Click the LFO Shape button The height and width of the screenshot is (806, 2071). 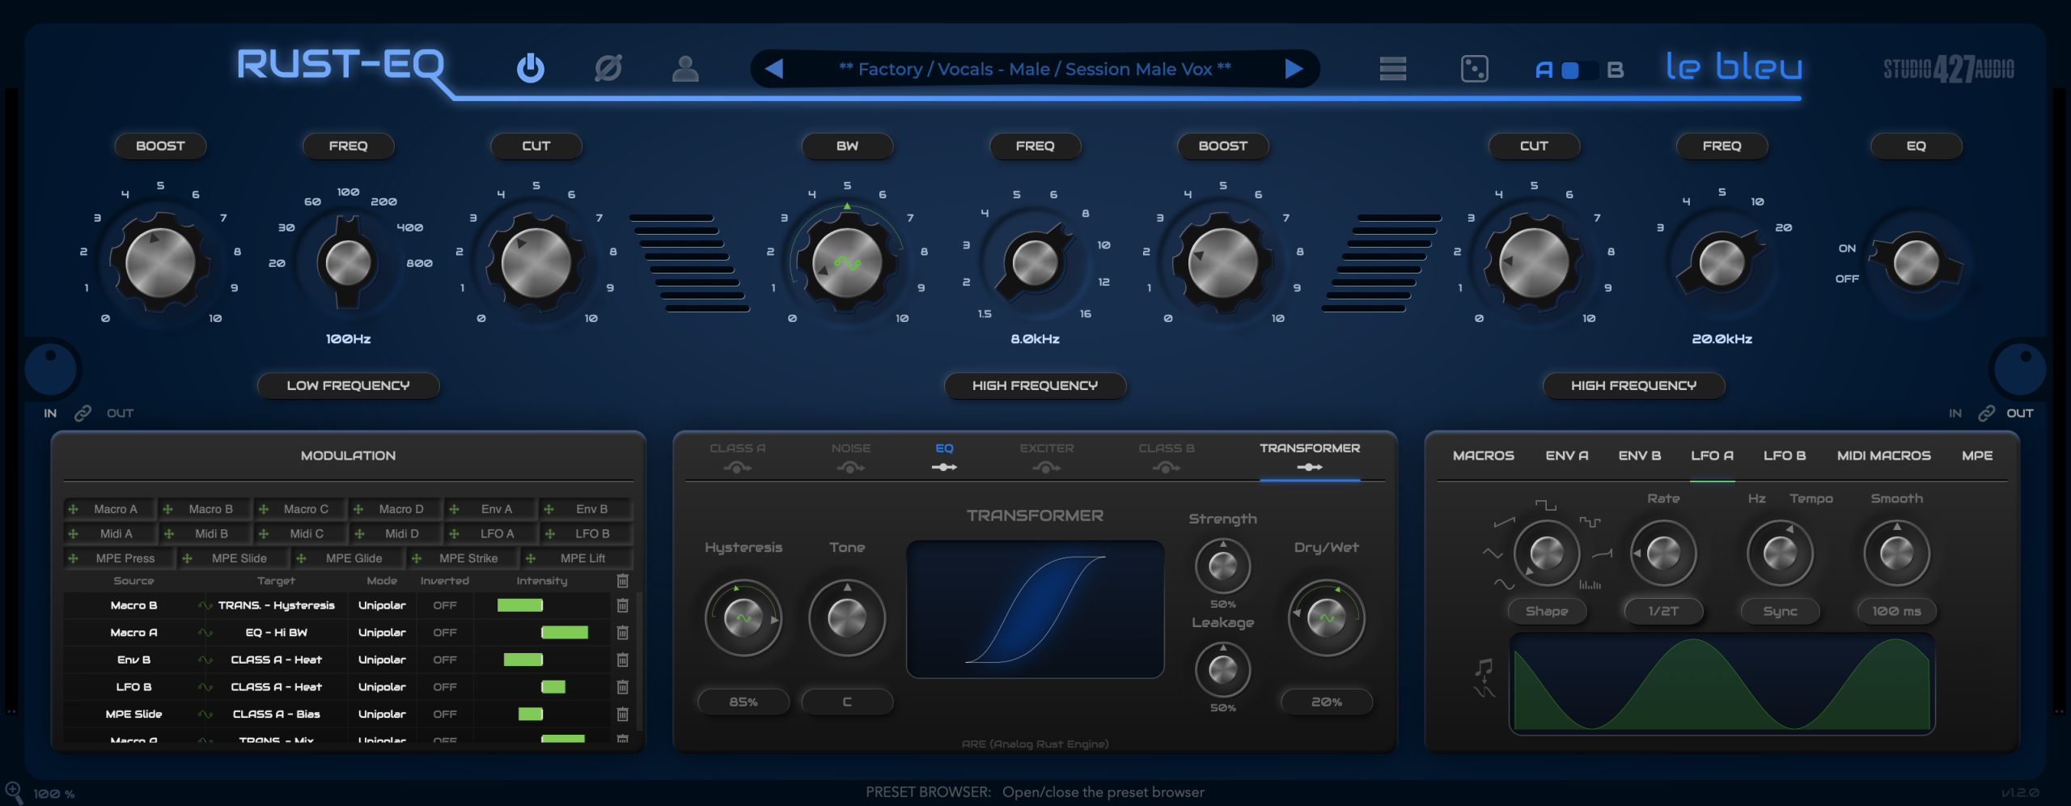pyautogui.click(x=1546, y=612)
